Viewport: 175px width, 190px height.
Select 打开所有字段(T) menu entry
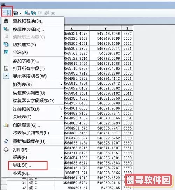pos(33,68)
